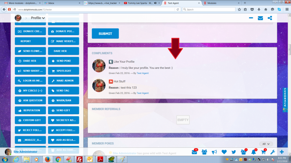Open the friends group icon in bottom bar
This screenshot has height=163, width=291.
click(x=204, y=152)
